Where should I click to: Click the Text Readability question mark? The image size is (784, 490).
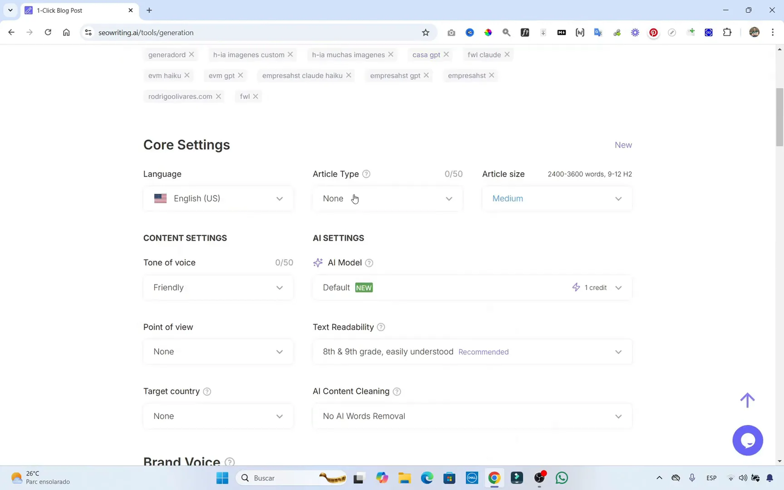coord(381,327)
